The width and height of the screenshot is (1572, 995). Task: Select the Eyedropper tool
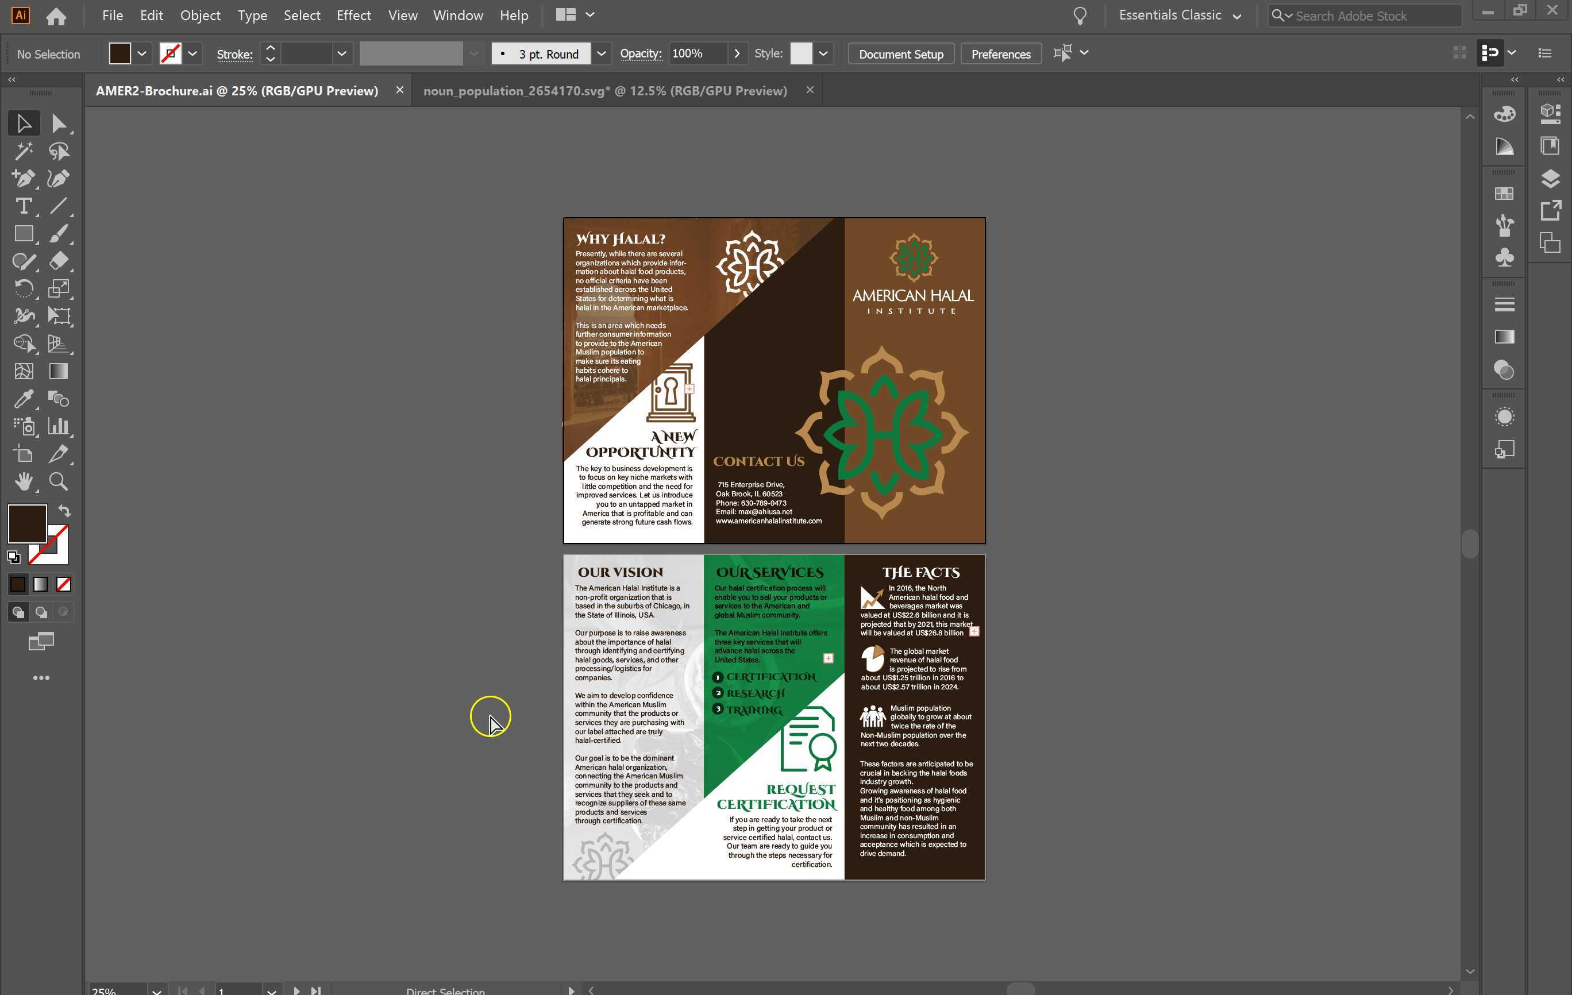tap(24, 399)
